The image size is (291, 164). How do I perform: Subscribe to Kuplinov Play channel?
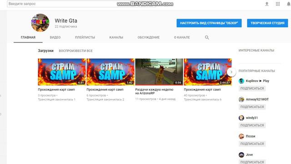[252, 88]
